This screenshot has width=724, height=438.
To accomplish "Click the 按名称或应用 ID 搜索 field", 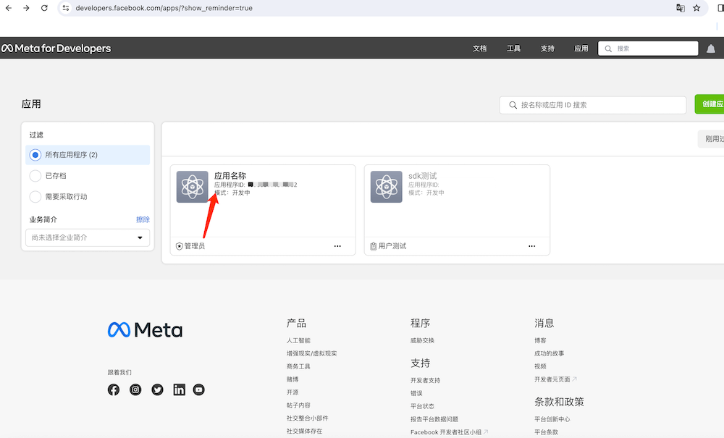I will (593, 105).
